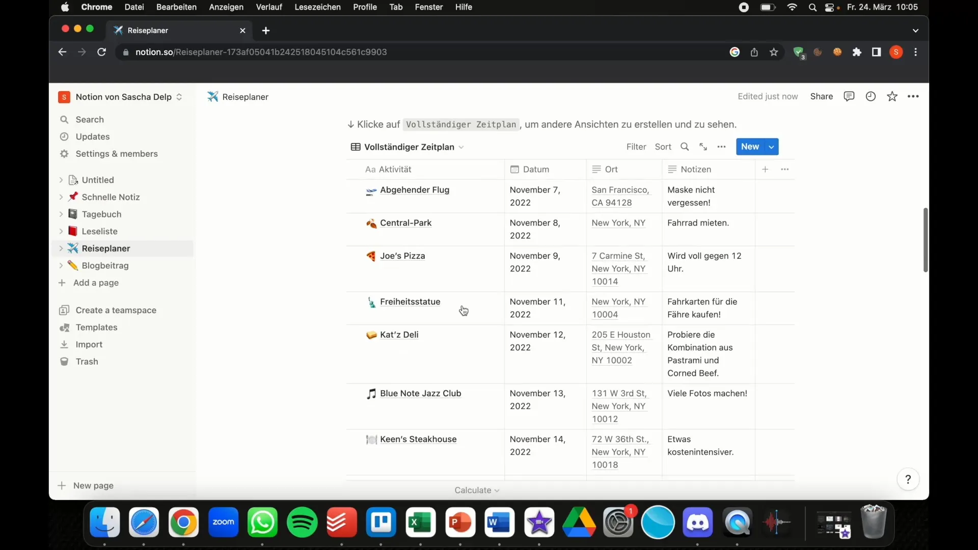Click the New entry button

click(x=750, y=146)
